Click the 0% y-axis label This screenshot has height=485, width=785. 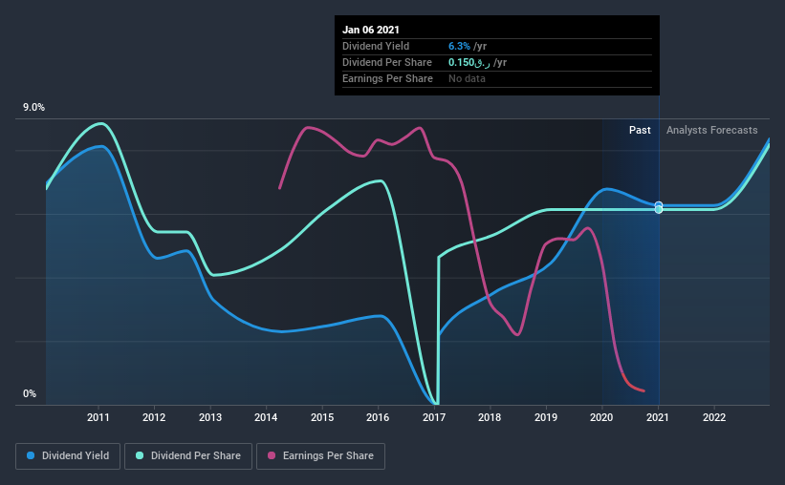(x=30, y=394)
